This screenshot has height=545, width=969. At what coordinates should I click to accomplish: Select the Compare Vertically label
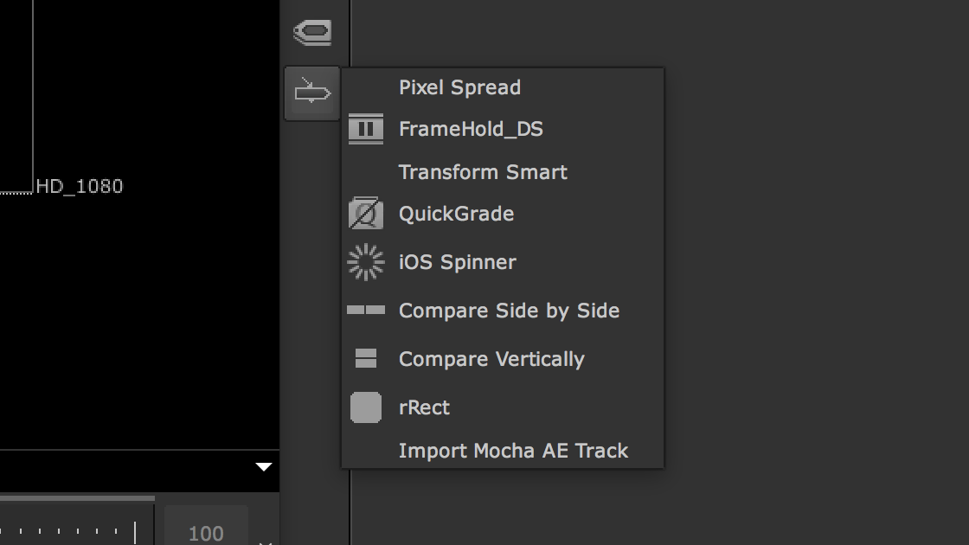(x=491, y=359)
